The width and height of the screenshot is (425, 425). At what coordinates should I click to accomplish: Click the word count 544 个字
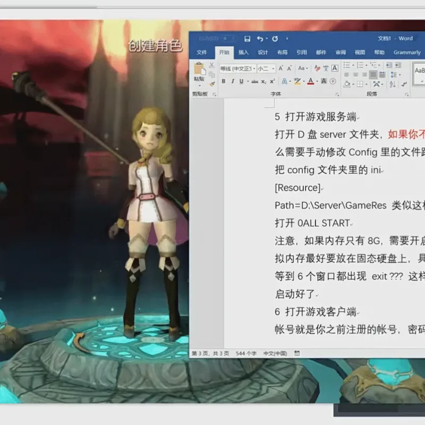246,353
